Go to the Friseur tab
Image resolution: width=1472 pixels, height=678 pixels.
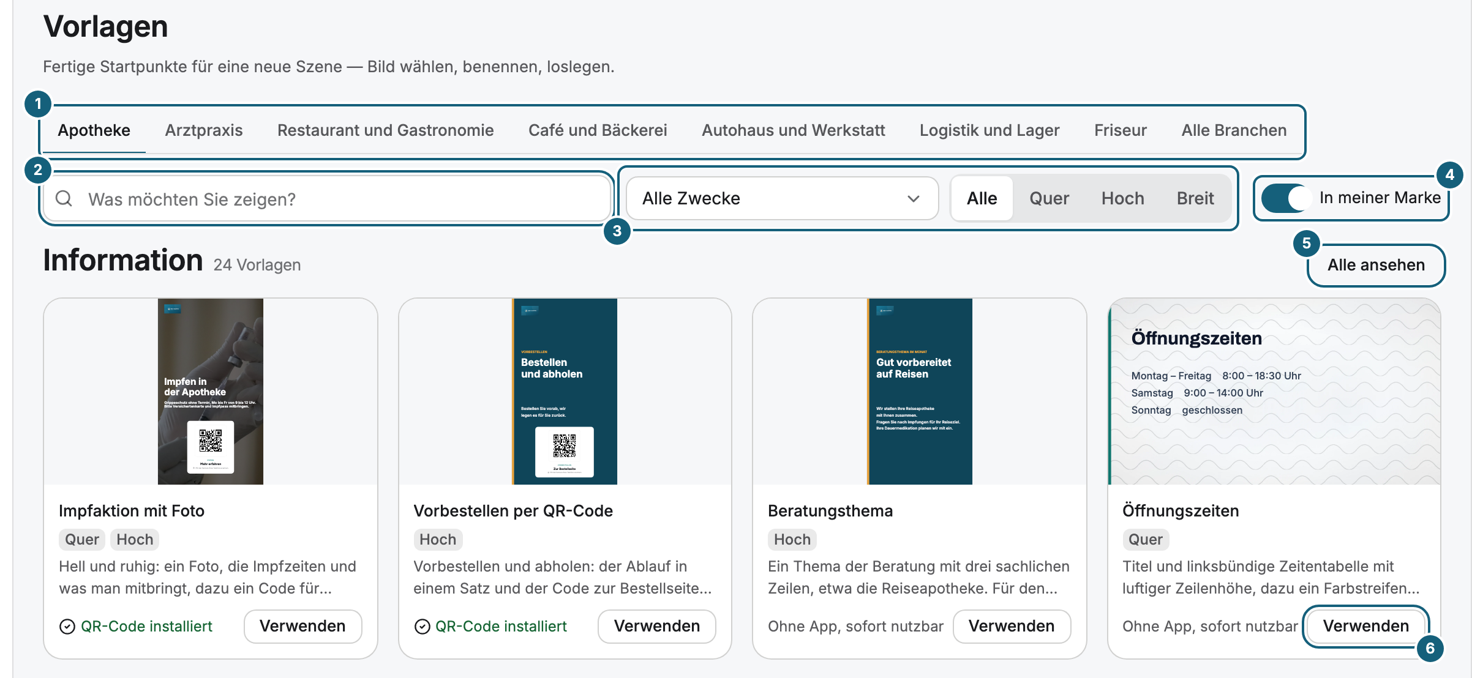pos(1121,130)
